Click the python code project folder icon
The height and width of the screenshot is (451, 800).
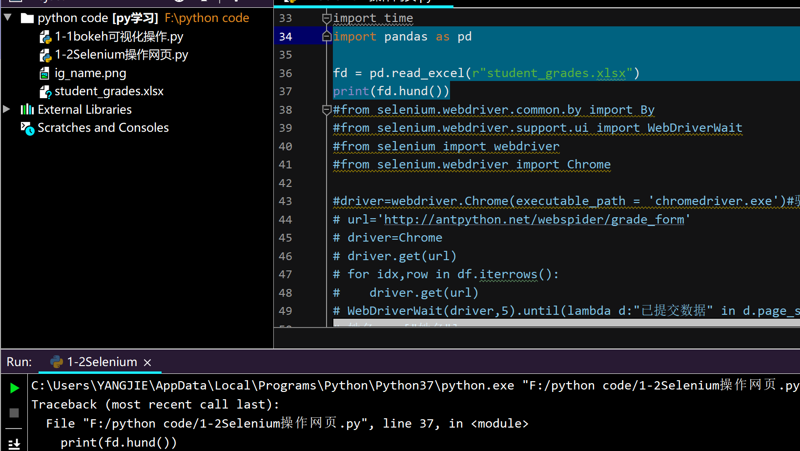coord(27,19)
